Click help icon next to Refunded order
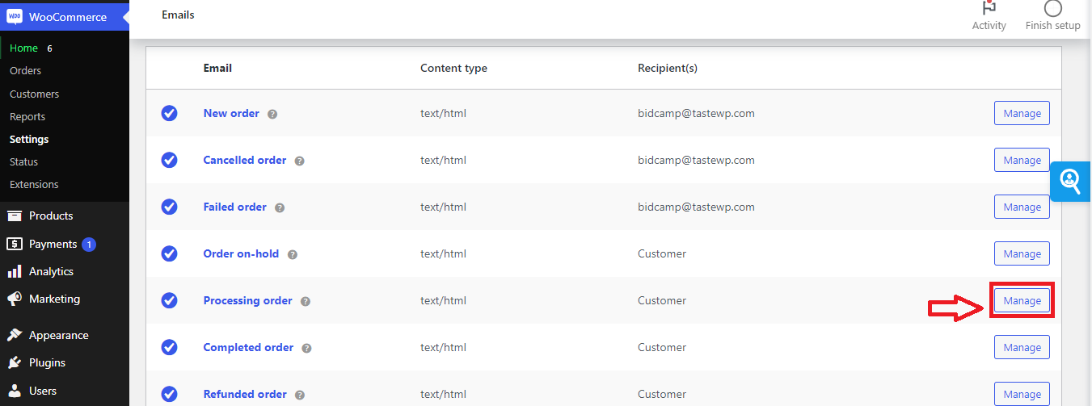 [300, 395]
